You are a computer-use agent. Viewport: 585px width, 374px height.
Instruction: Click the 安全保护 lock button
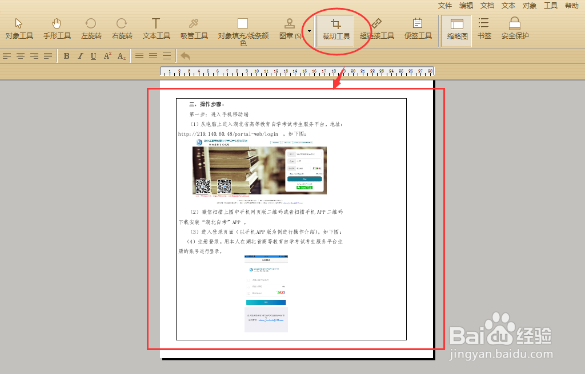[x=515, y=29]
